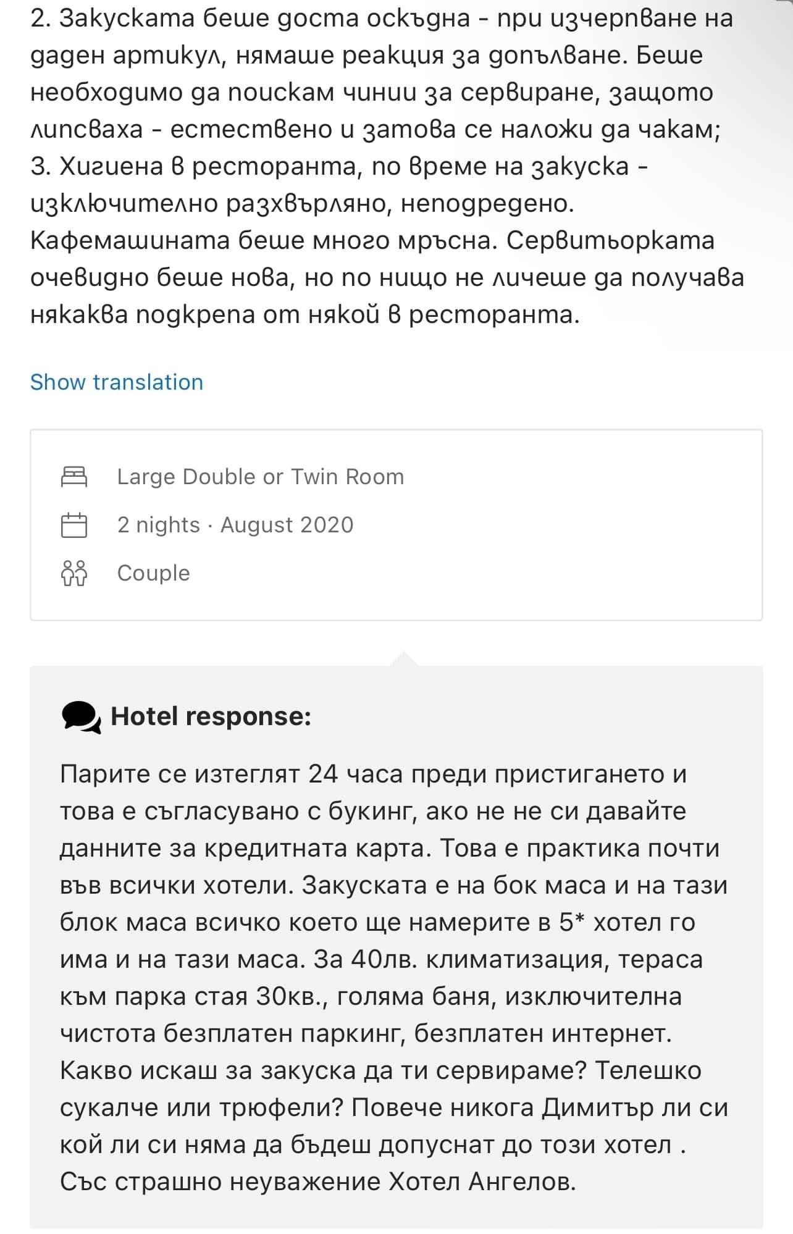Click the Couple traveler type label
793x1234 pixels.
click(x=153, y=573)
